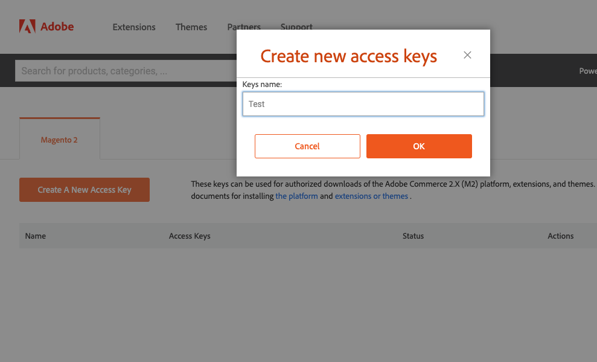Click the Keys name label text
Image resolution: width=597 pixels, height=362 pixels.
click(262, 85)
